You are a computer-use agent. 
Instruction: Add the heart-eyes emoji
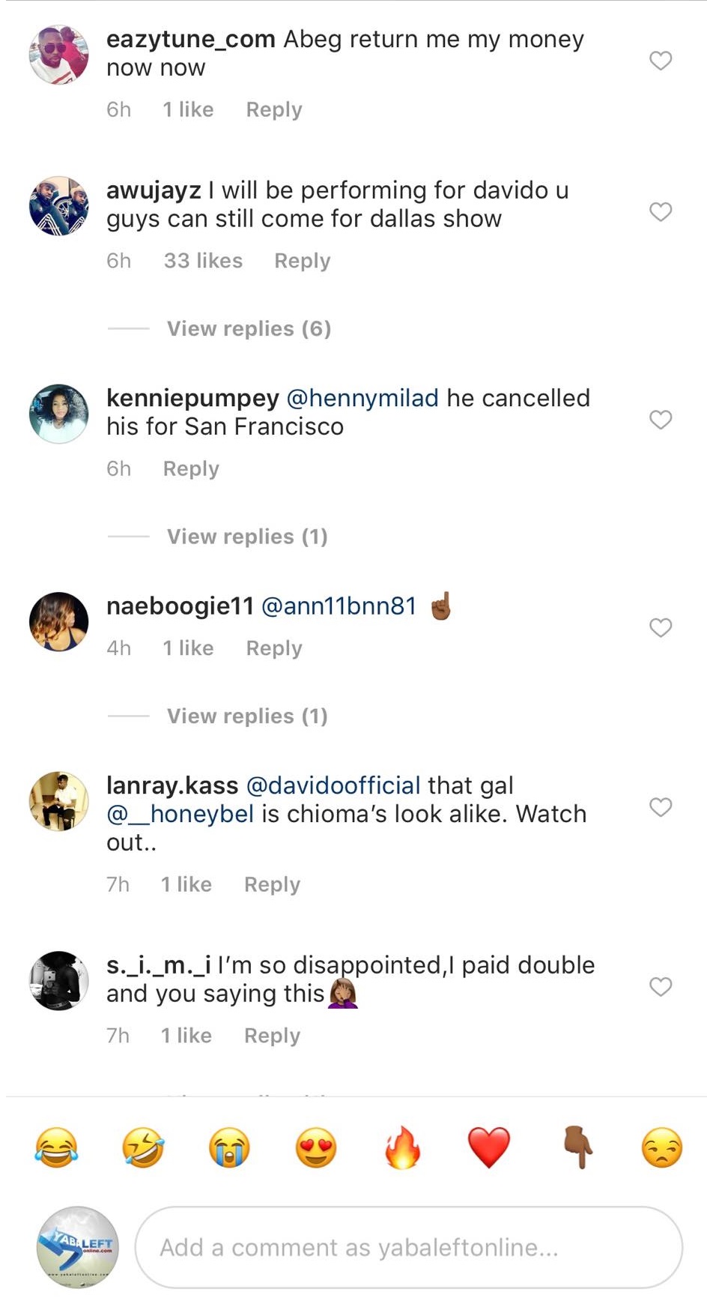pyautogui.click(x=316, y=1147)
